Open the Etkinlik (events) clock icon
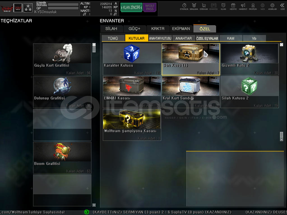This screenshot has height=215, width=287. pyautogui.click(x=184, y=7)
